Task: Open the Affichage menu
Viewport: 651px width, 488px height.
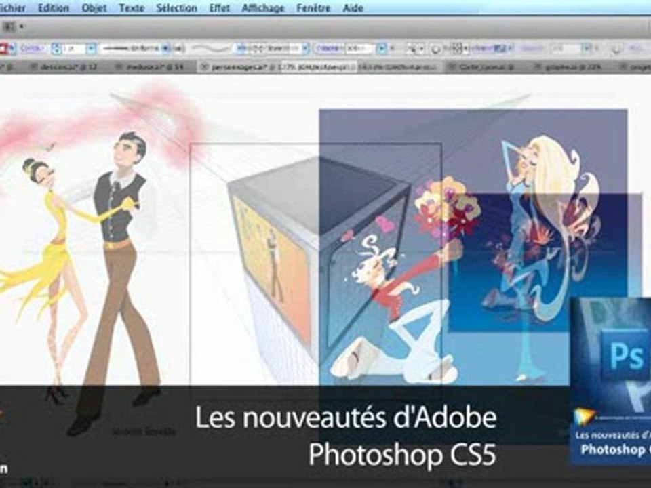Action: 263,8
